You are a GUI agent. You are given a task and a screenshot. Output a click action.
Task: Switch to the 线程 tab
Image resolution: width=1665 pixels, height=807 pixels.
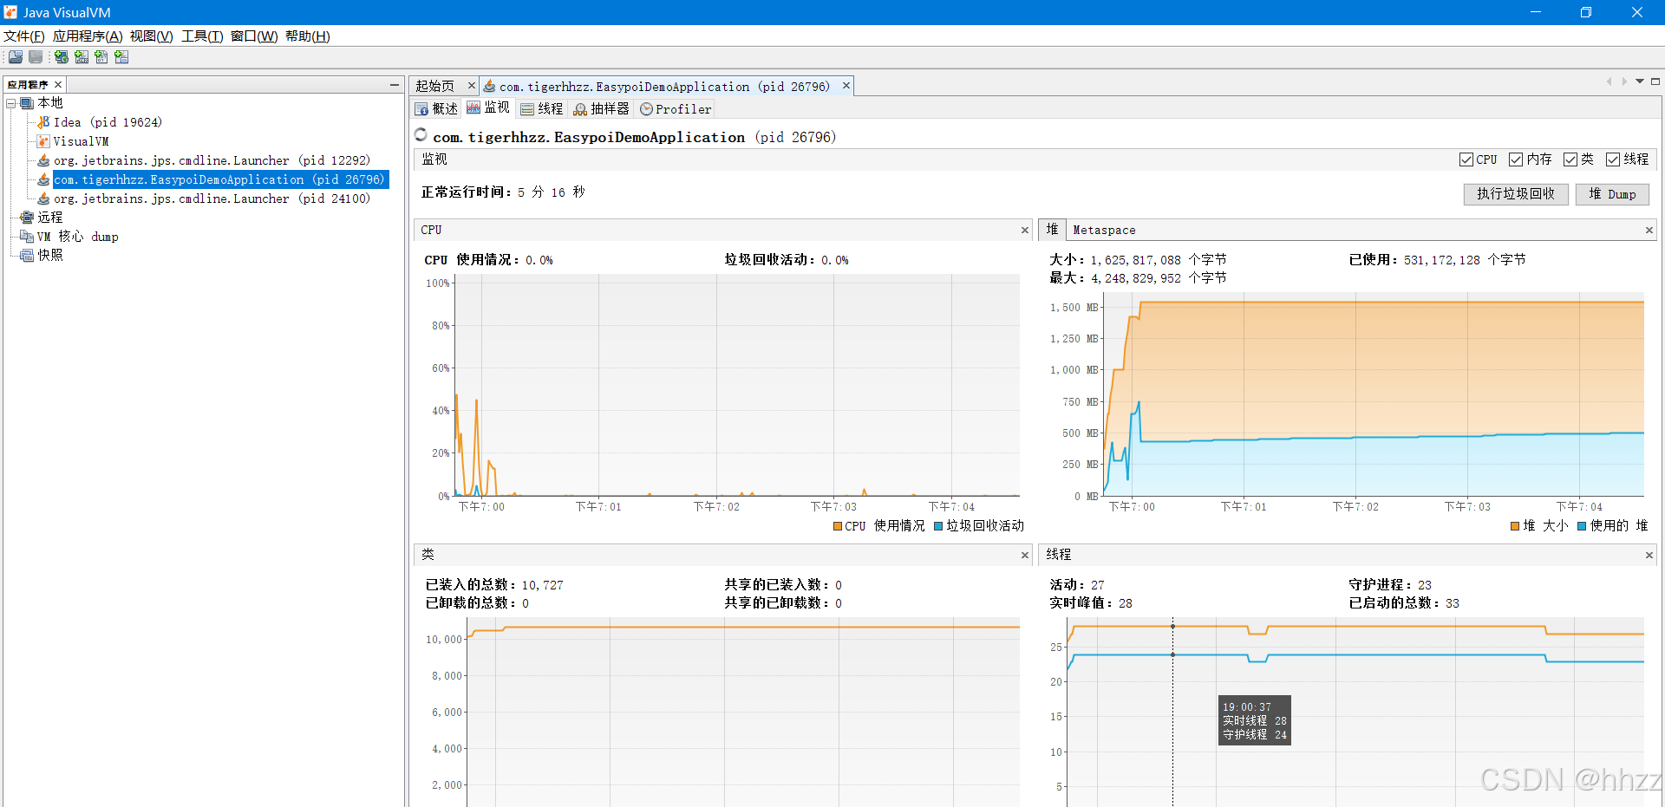pyautogui.click(x=542, y=109)
